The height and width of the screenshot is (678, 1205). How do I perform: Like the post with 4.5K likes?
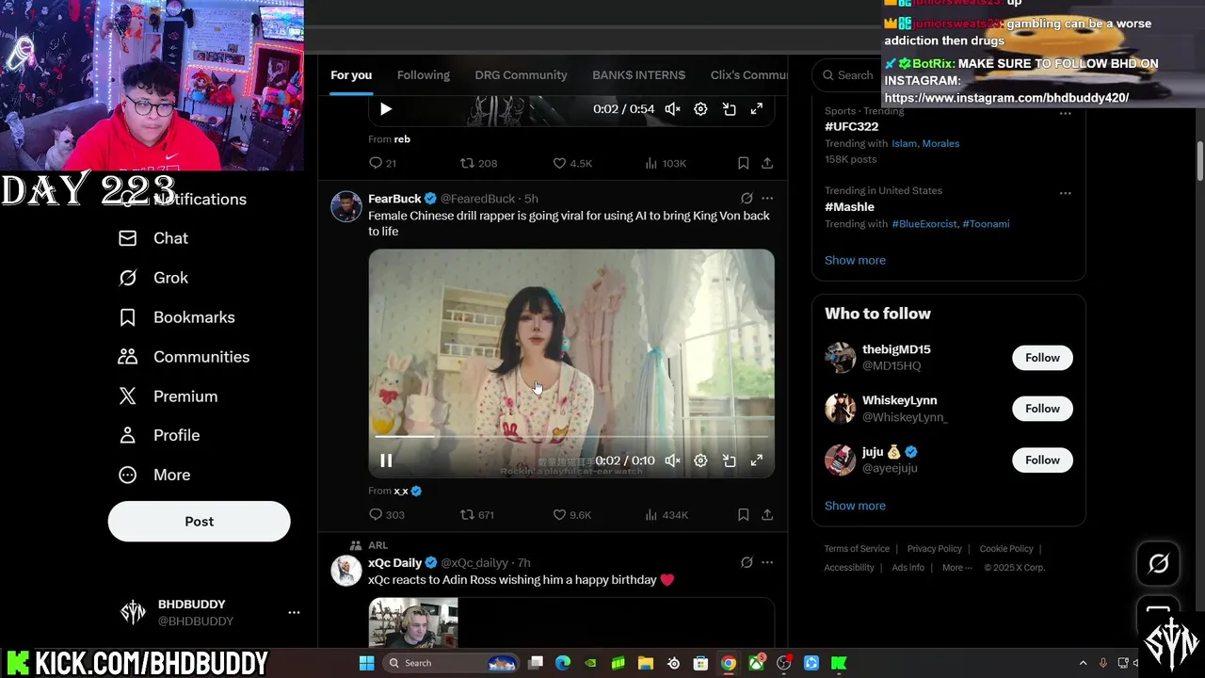572,163
